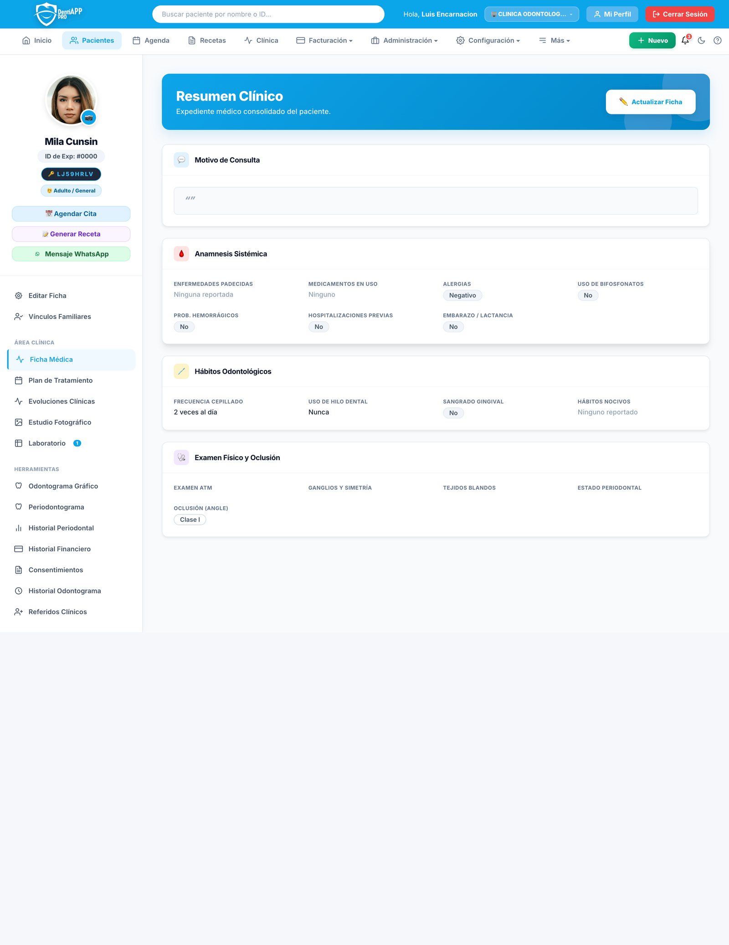
Task: Click the Negativo allergies badge
Action: pos(462,295)
